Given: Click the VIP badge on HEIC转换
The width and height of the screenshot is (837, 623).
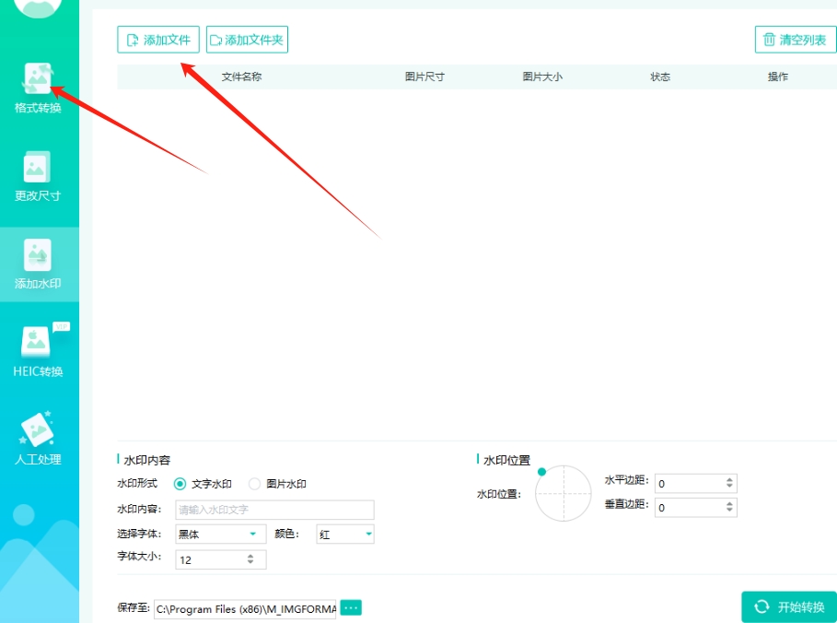Looking at the screenshot, I should pos(62,326).
